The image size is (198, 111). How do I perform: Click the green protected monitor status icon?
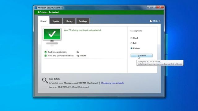point(52,36)
